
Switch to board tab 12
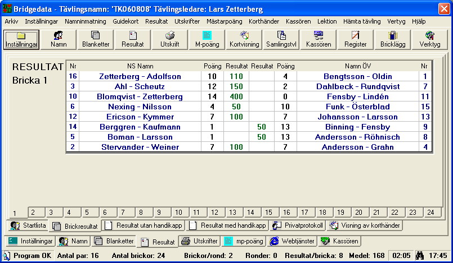pos(214,213)
